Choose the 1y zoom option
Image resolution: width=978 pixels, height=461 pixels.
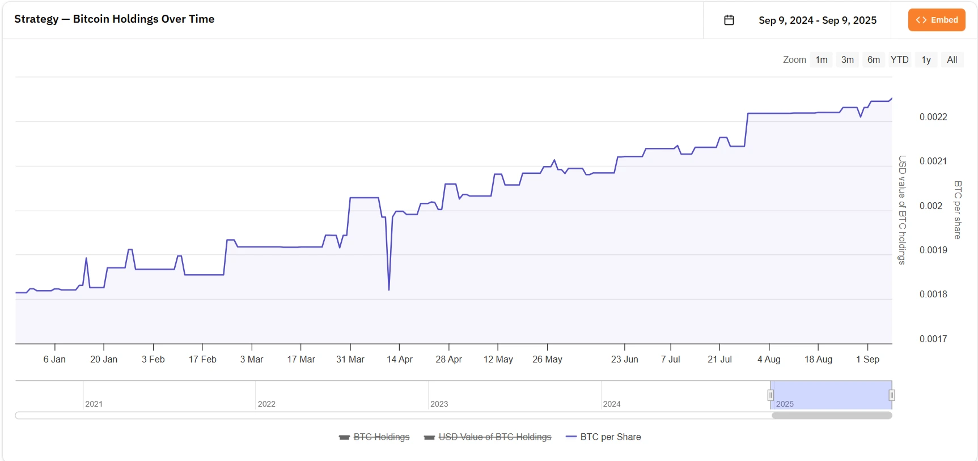point(926,59)
